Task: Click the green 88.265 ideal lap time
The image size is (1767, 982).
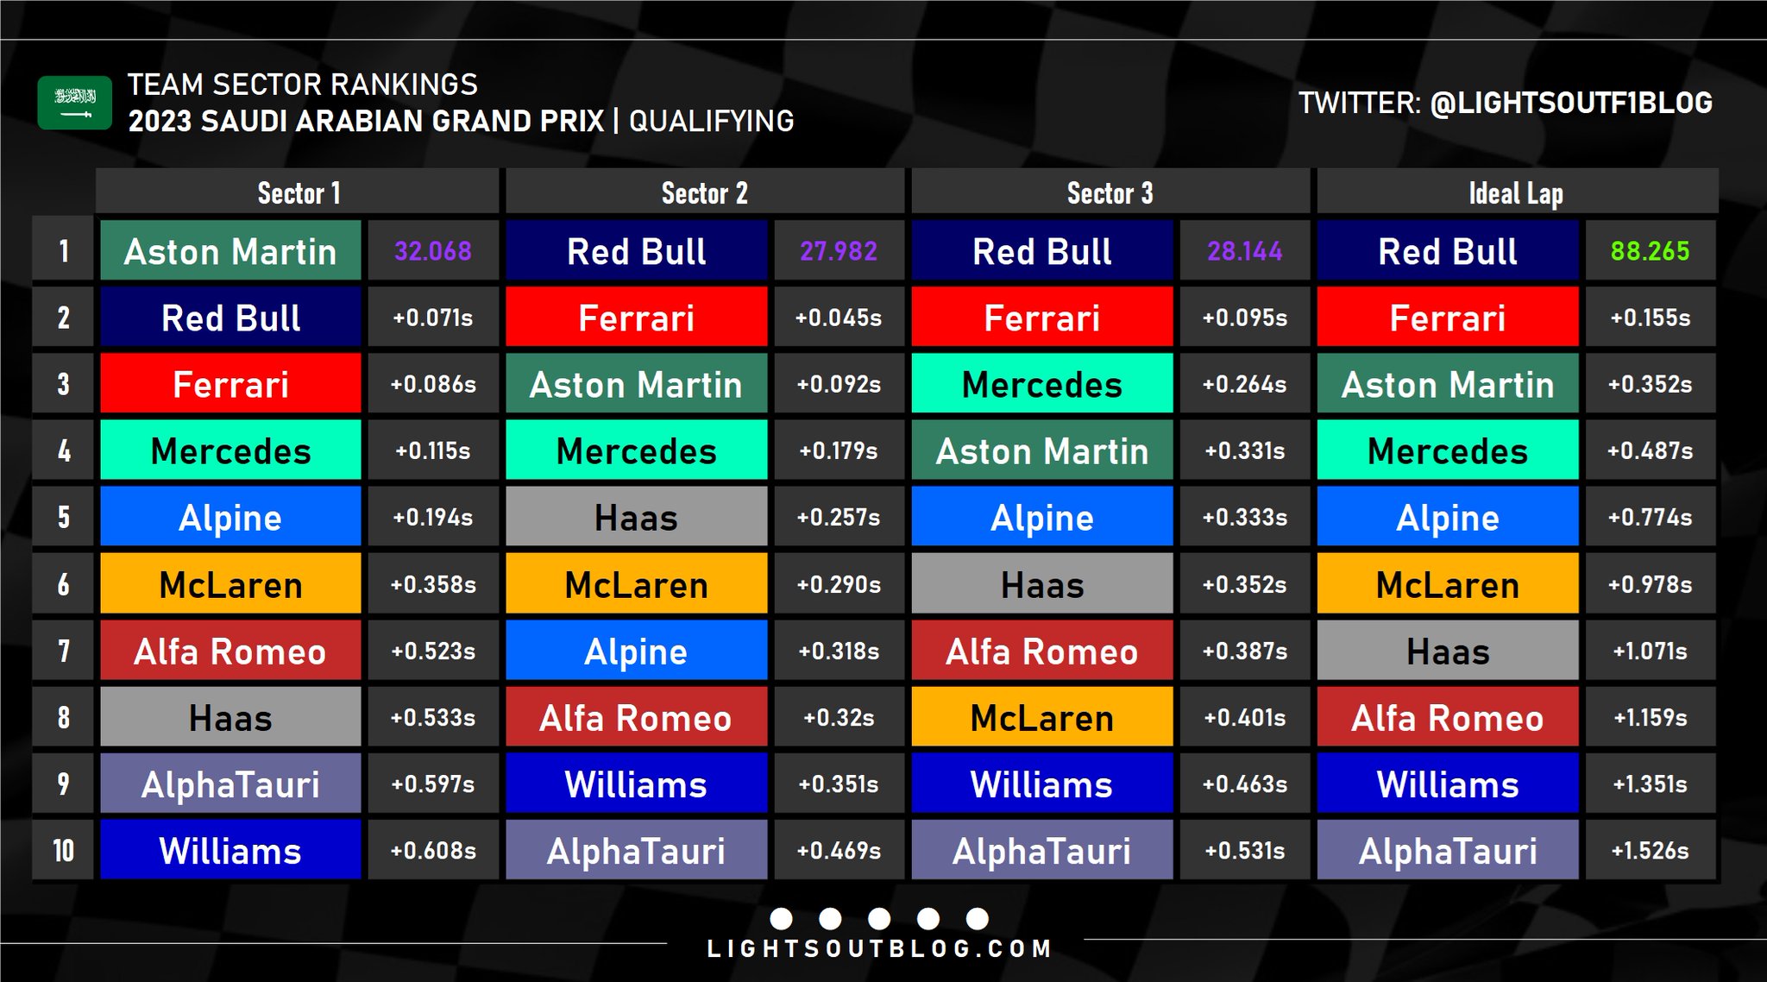Action: (x=1650, y=251)
